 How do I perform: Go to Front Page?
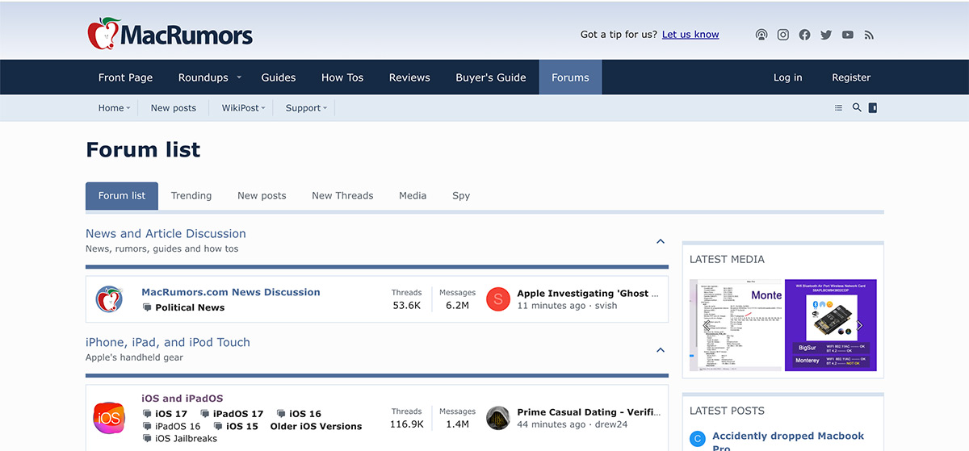click(x=125, y=77)
